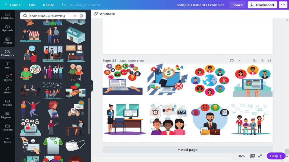Viewport: 289px width, 162px height.
Task: Open the File menu
Action: point(32,5)
